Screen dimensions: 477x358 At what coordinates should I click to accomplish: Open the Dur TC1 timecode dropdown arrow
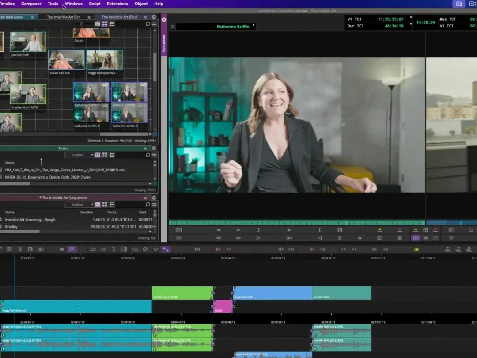coord(411,24)
